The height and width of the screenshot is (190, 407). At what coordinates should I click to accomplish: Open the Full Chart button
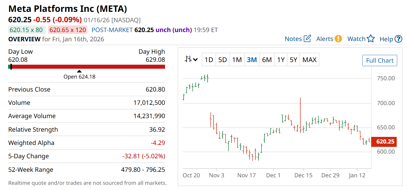tap(380, 61)
